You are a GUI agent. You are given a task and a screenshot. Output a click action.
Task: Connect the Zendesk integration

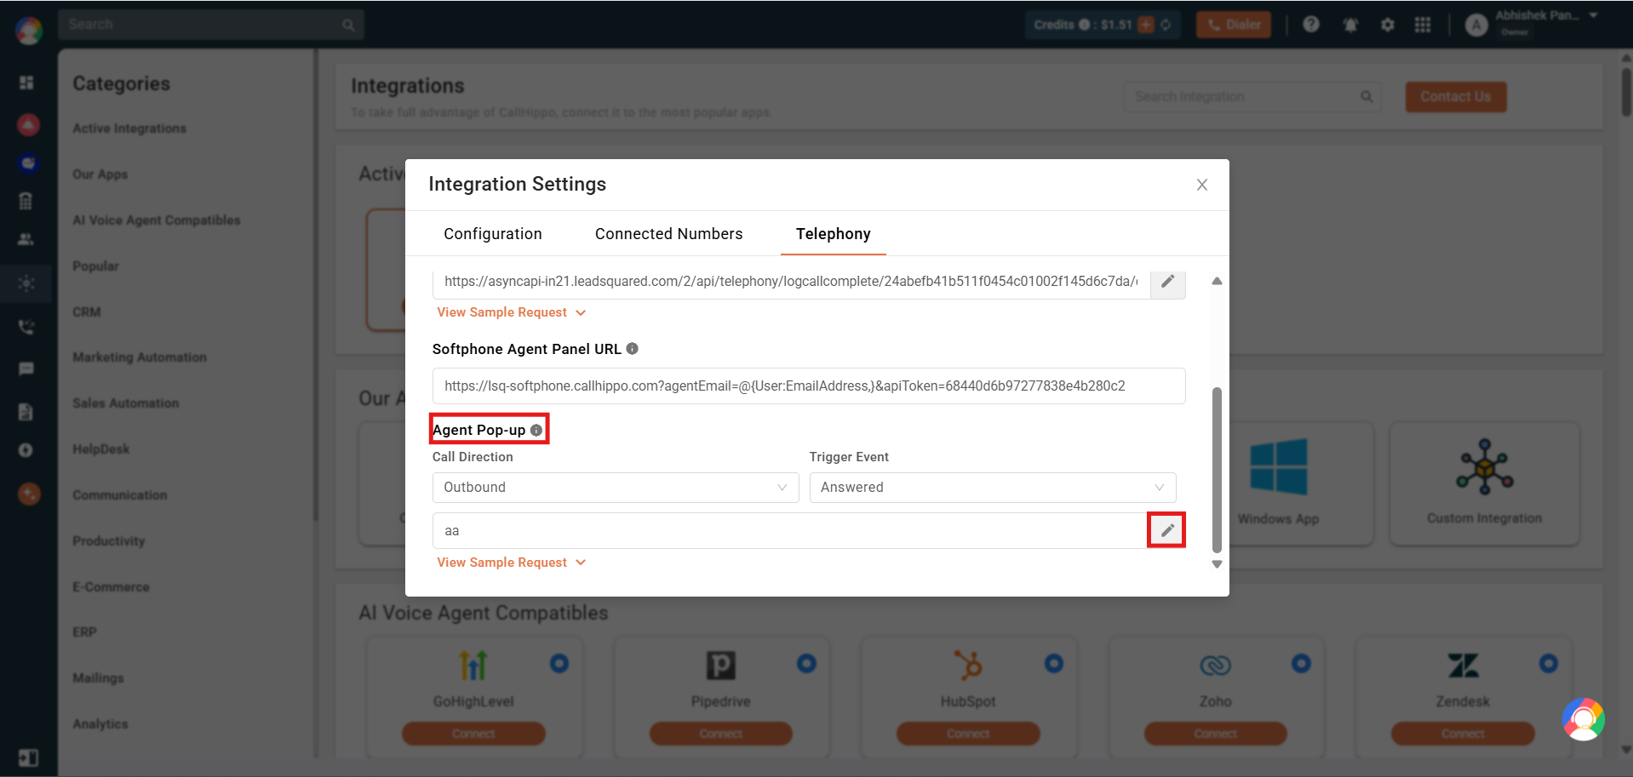(1463, 734)
